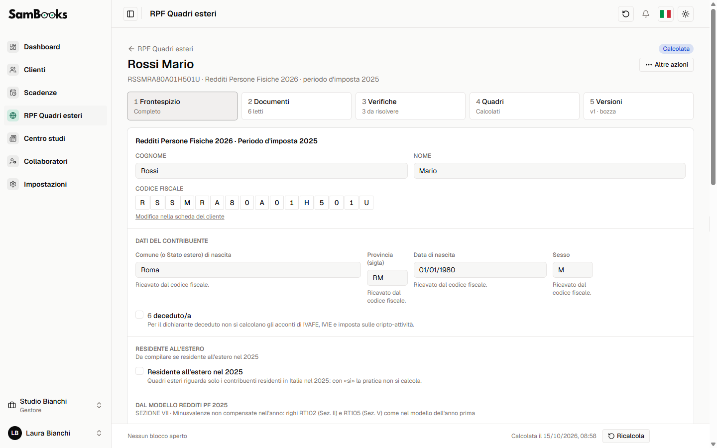
Task: Click the Comune di nascita field Roma
Action: pyautogui.click(x=248, y=270)
